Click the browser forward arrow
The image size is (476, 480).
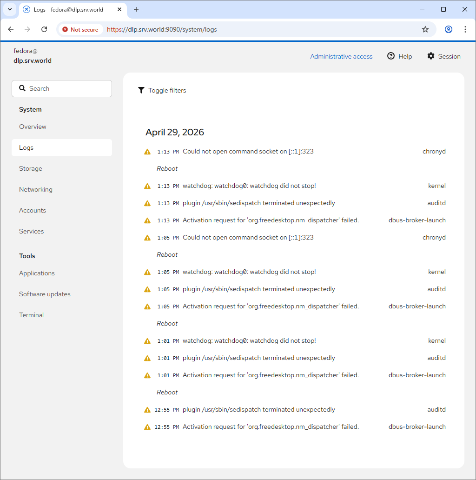tap(27, 29)
